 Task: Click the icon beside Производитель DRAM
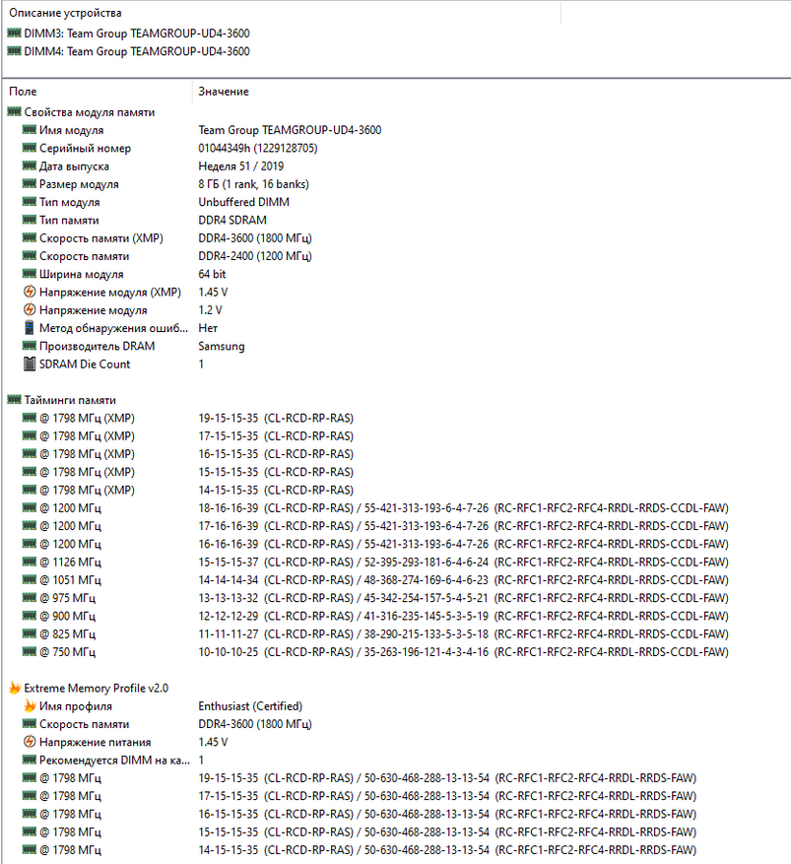pos(30,346)
